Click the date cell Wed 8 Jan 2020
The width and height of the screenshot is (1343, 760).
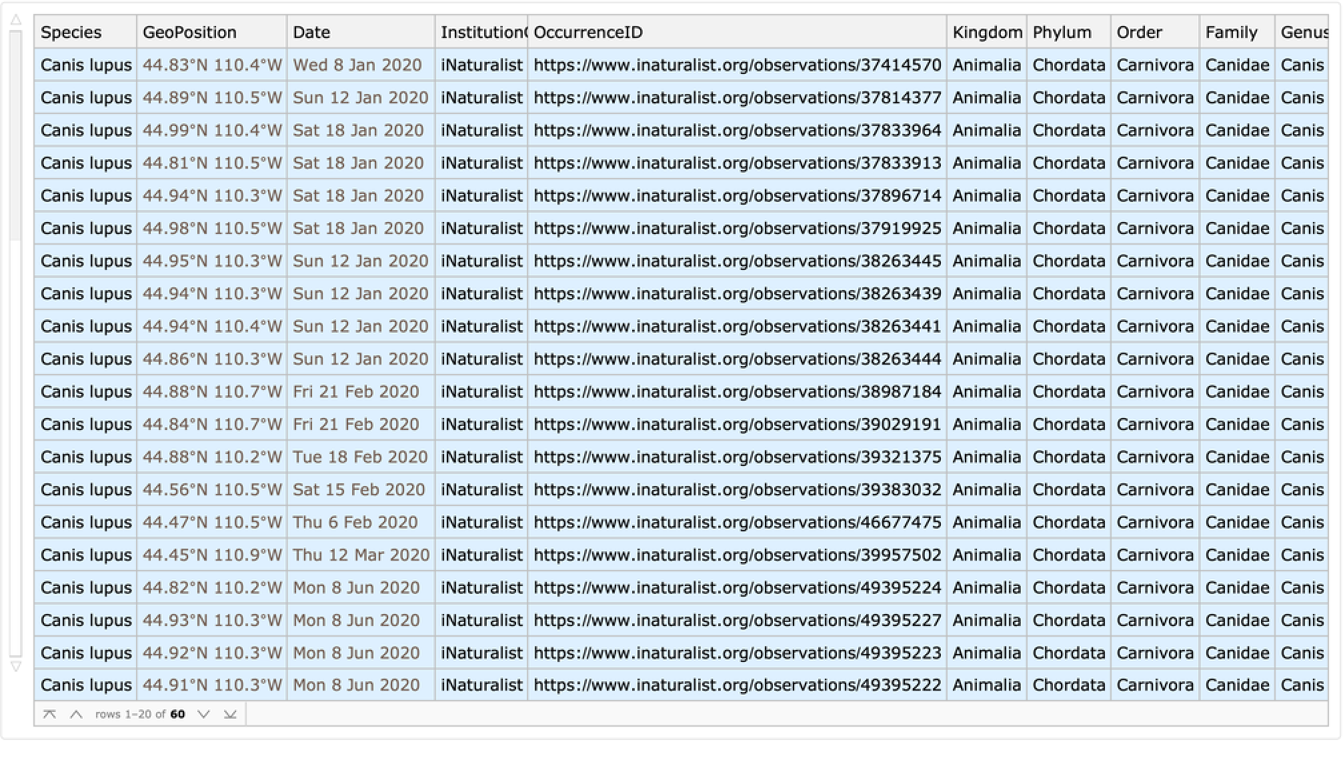(357, 65)
